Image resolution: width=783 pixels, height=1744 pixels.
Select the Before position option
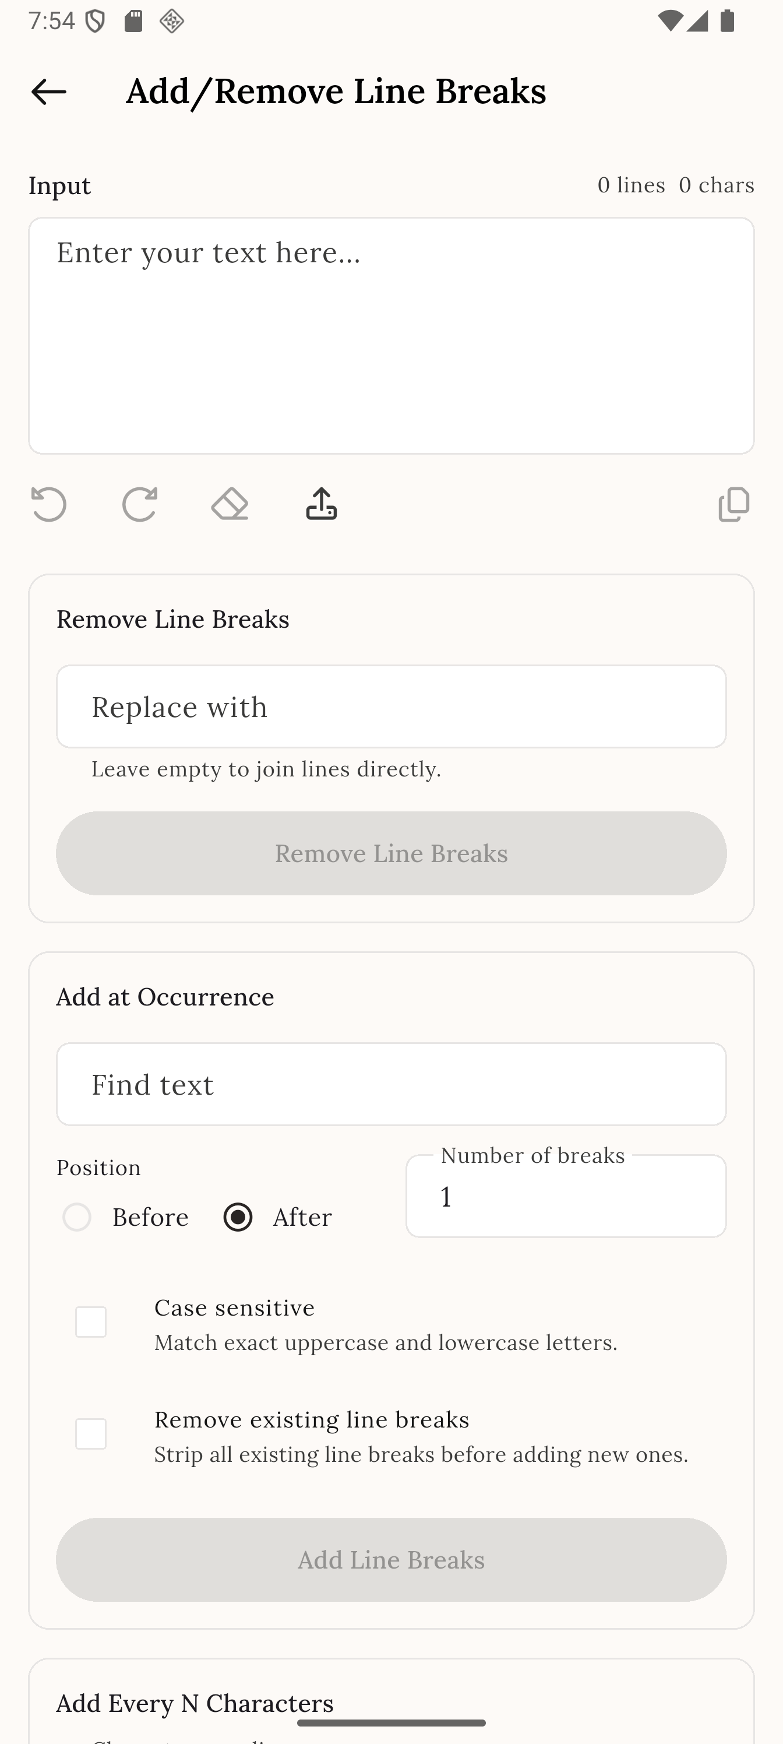(77, 1216)
